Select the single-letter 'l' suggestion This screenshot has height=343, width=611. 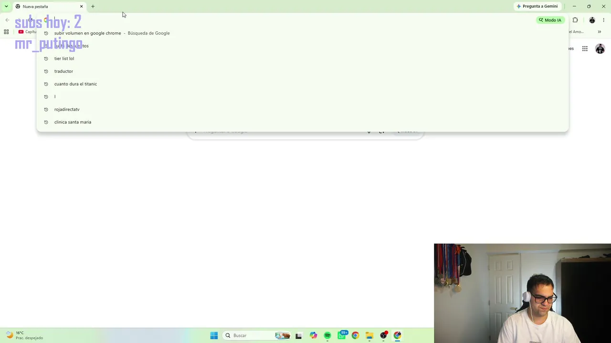tap(302, 97)
